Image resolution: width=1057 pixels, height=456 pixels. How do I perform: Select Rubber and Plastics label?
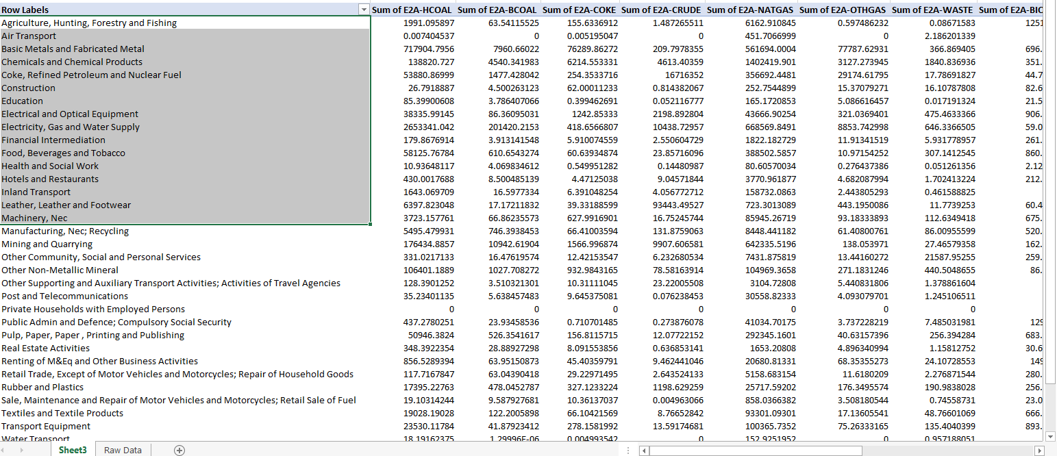[x=42, y=388]
